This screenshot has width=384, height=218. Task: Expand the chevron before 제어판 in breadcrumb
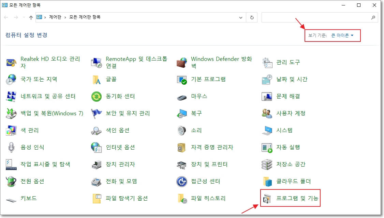click(45, 17)
